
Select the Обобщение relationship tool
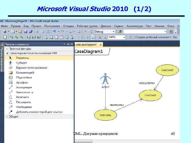pyautogui.click(x=39, y=107)
